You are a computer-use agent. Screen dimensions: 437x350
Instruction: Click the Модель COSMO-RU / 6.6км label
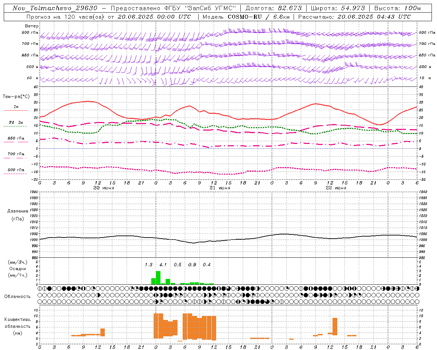click(x=246, y=17)
